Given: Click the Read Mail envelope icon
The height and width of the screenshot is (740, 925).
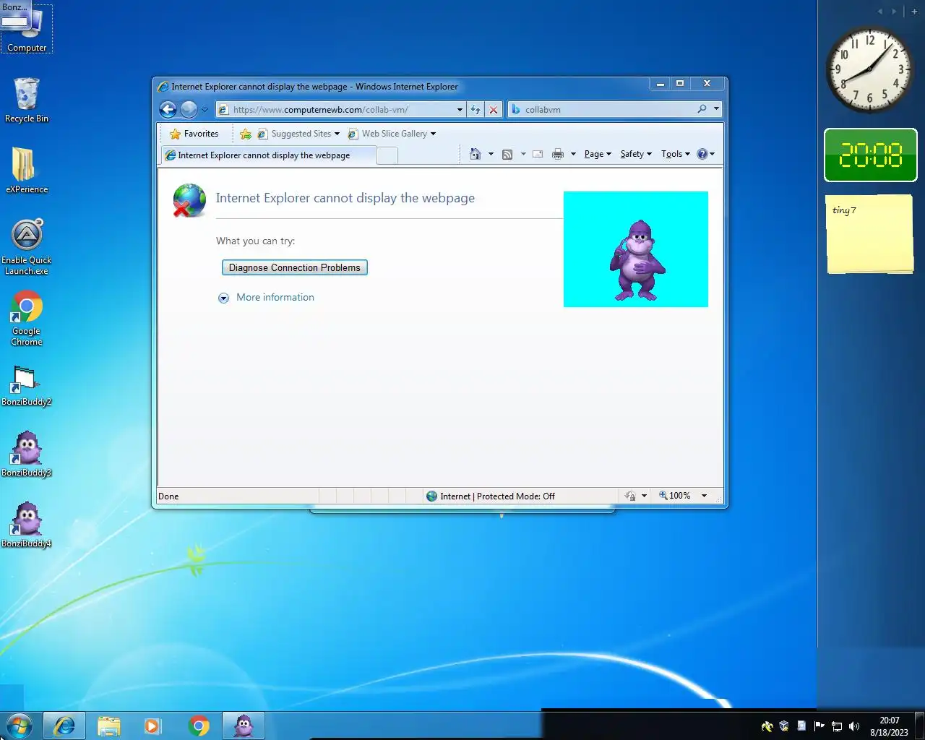Looking at the screenshot, I should coord(538,154).
